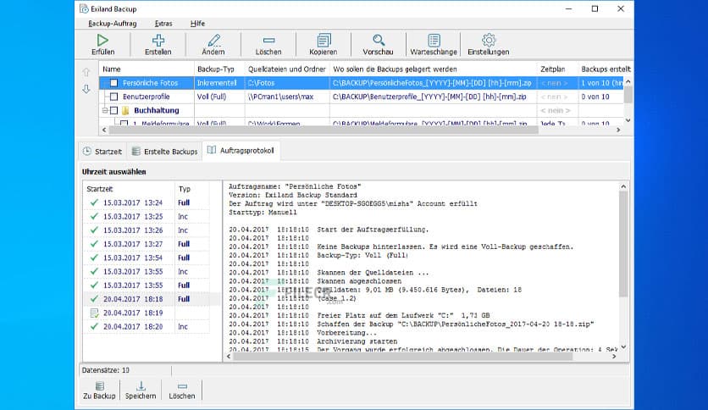Select the Auftragsprotokoll tab

point(241,151)
